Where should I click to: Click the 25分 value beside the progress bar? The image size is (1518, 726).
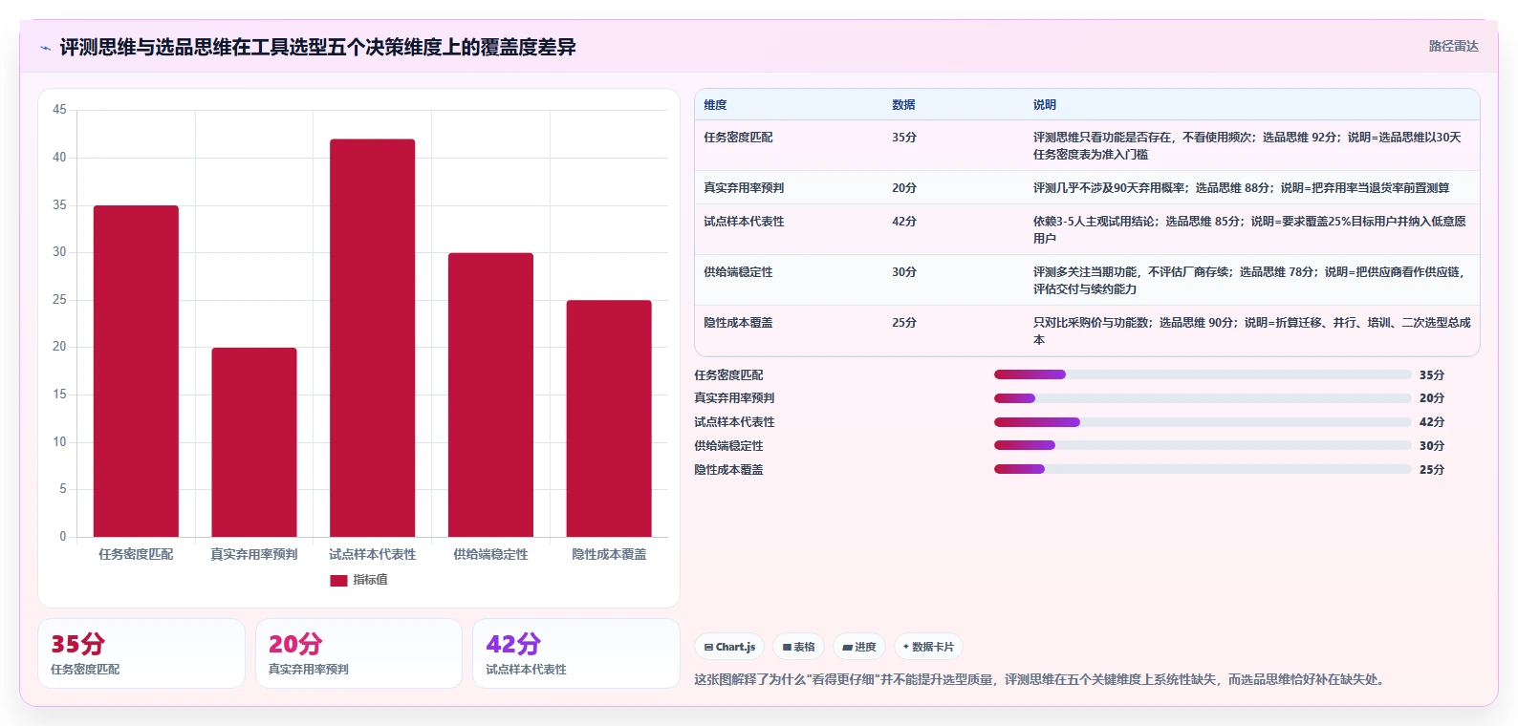[1432, 470]
